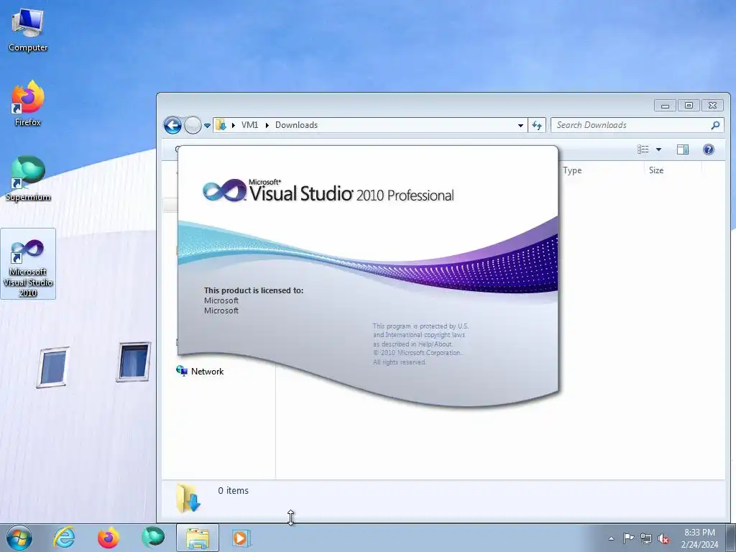Click the Visual Studio 2010 splash screen
736x552 pixels.
[368, 275]
